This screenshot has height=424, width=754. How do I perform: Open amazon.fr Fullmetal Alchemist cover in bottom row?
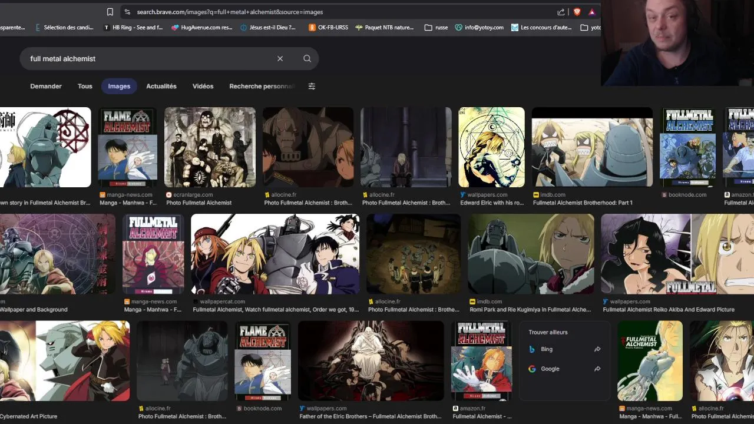point(481,361)
